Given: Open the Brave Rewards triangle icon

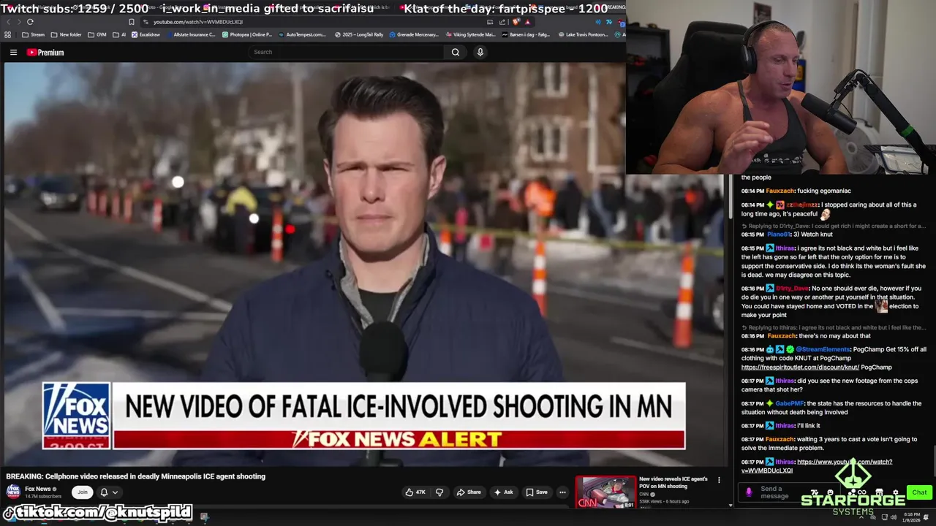Looking at the screenshot, I should pos(527,23).
